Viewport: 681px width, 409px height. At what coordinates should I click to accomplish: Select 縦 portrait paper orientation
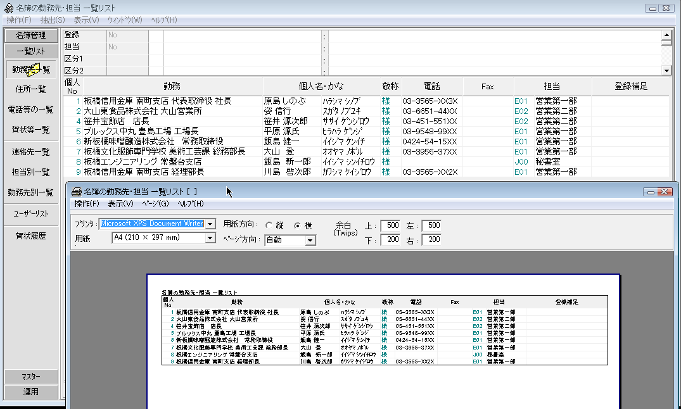coord(269,225)
